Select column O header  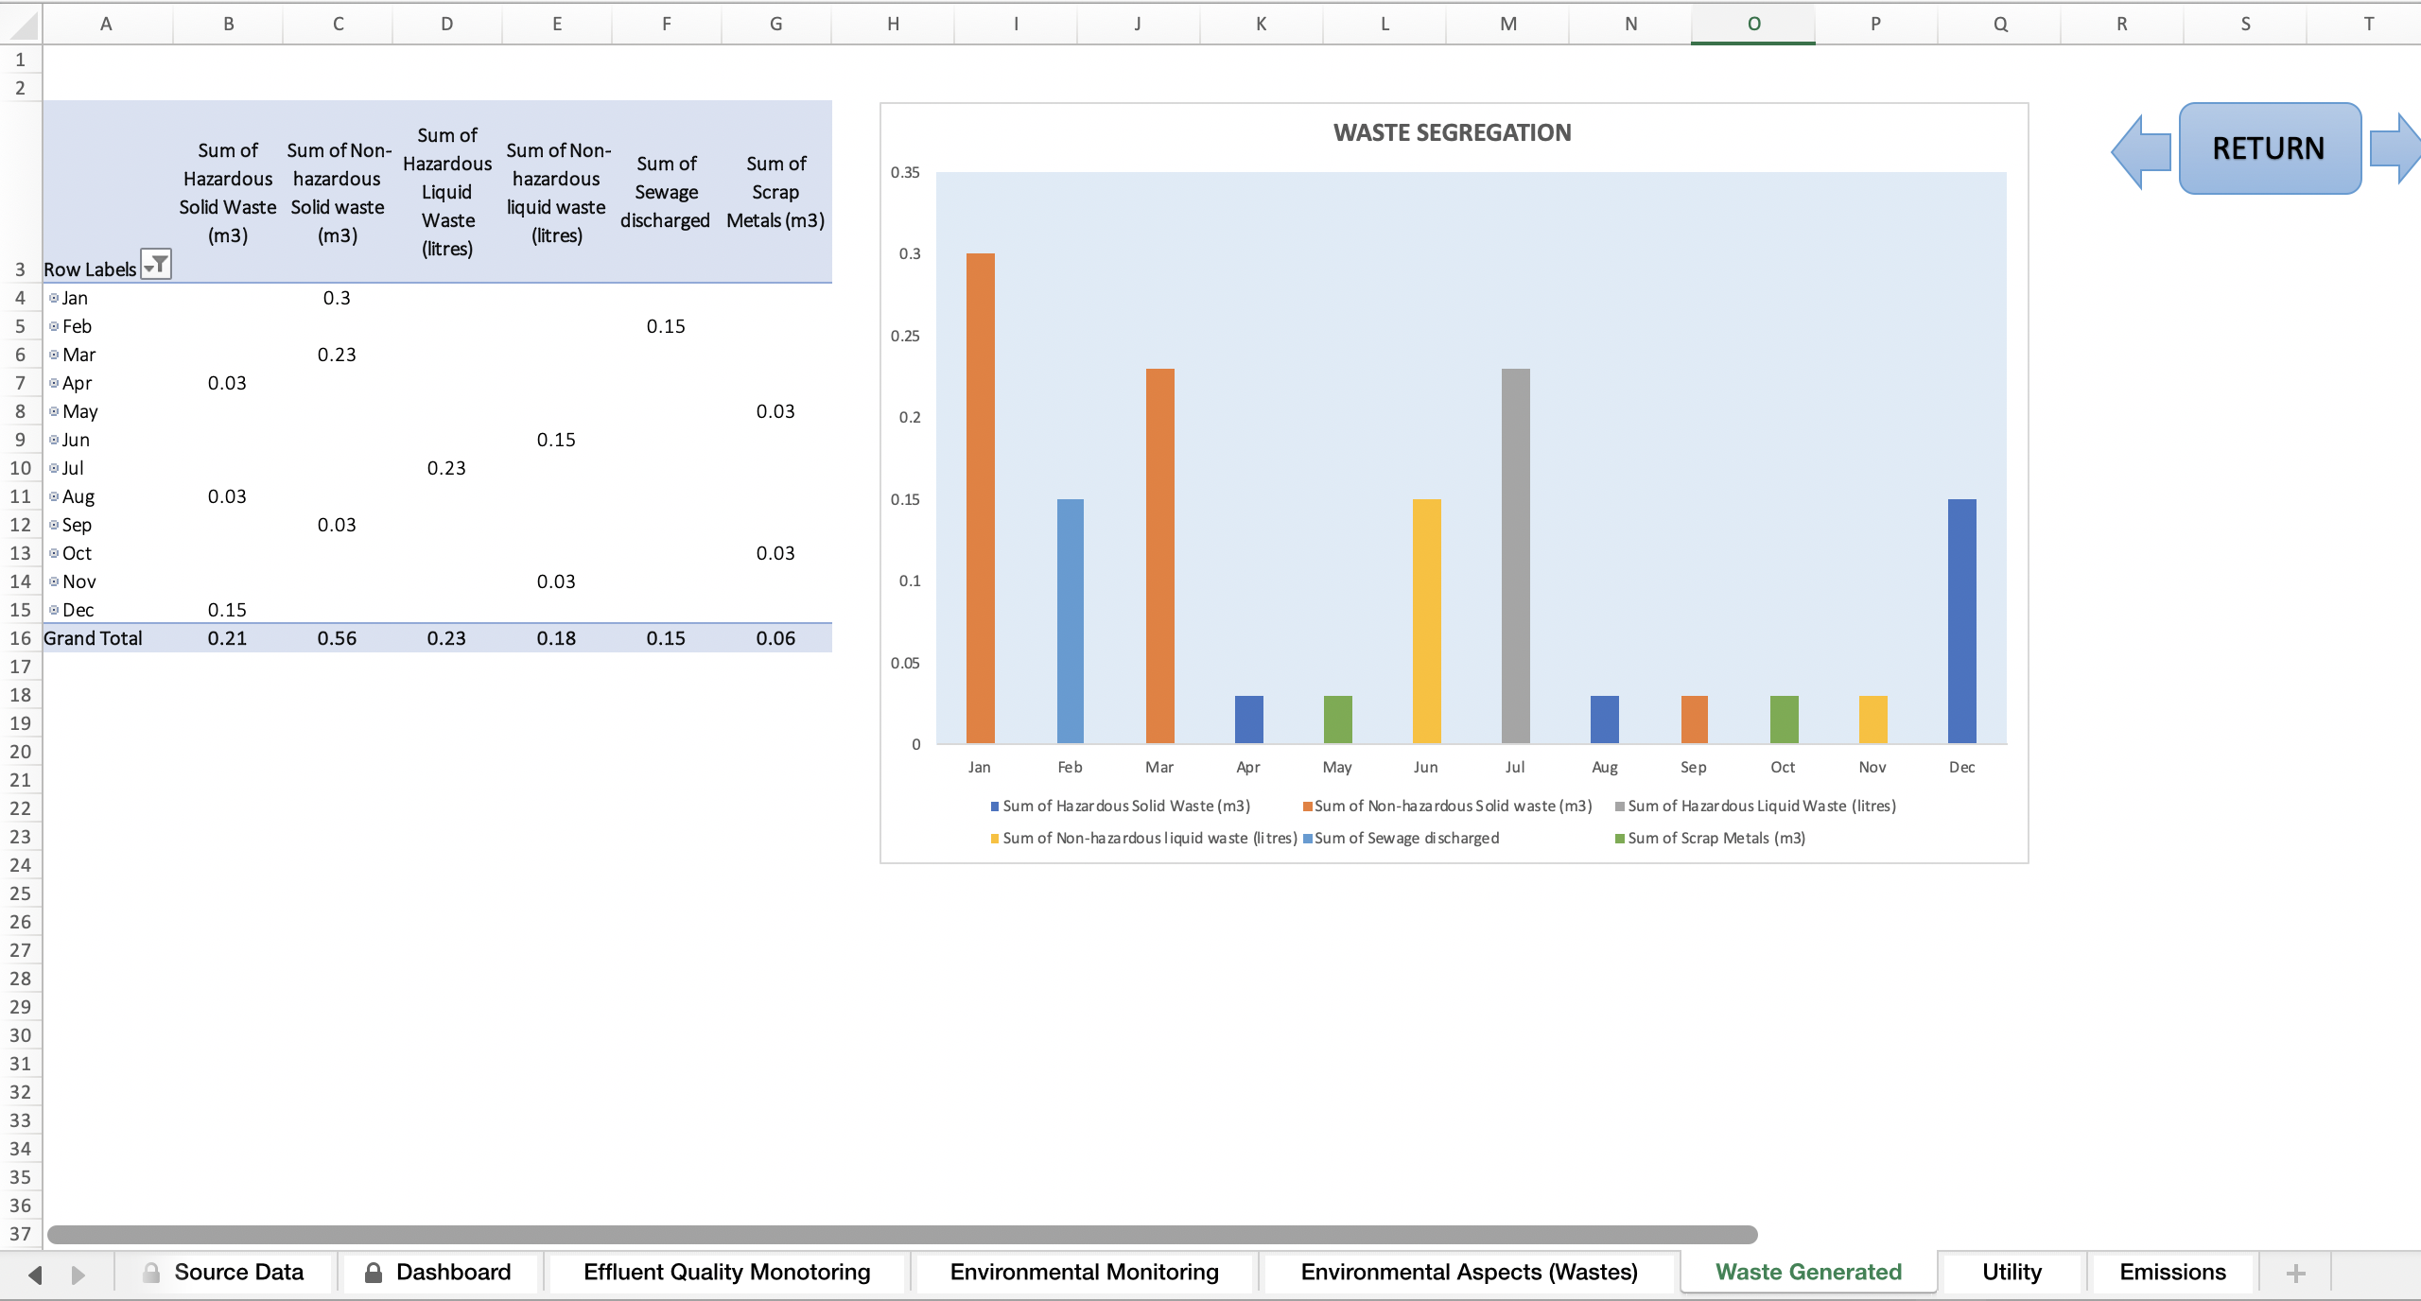point(1753,25)
